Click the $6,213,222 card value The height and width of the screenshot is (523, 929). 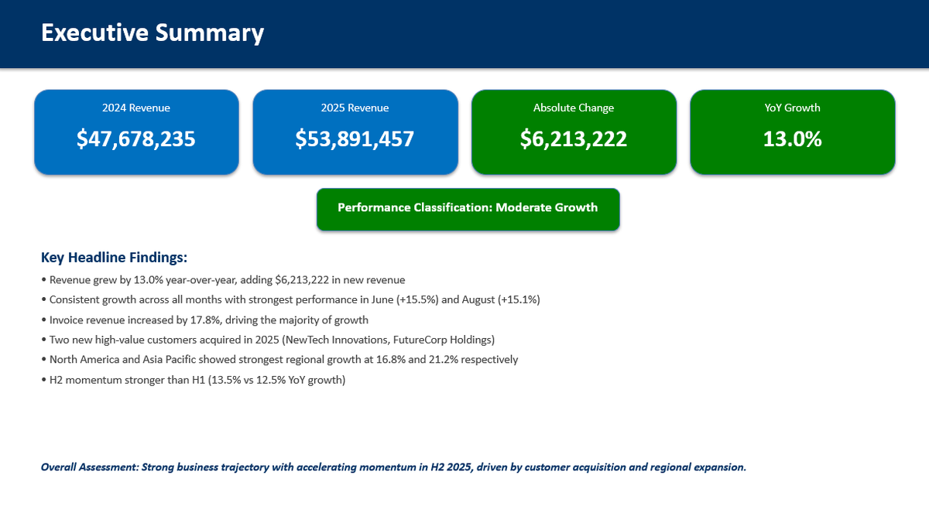coord(574,139)
